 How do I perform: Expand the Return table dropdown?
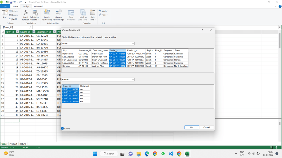click(x=133, y=80)
